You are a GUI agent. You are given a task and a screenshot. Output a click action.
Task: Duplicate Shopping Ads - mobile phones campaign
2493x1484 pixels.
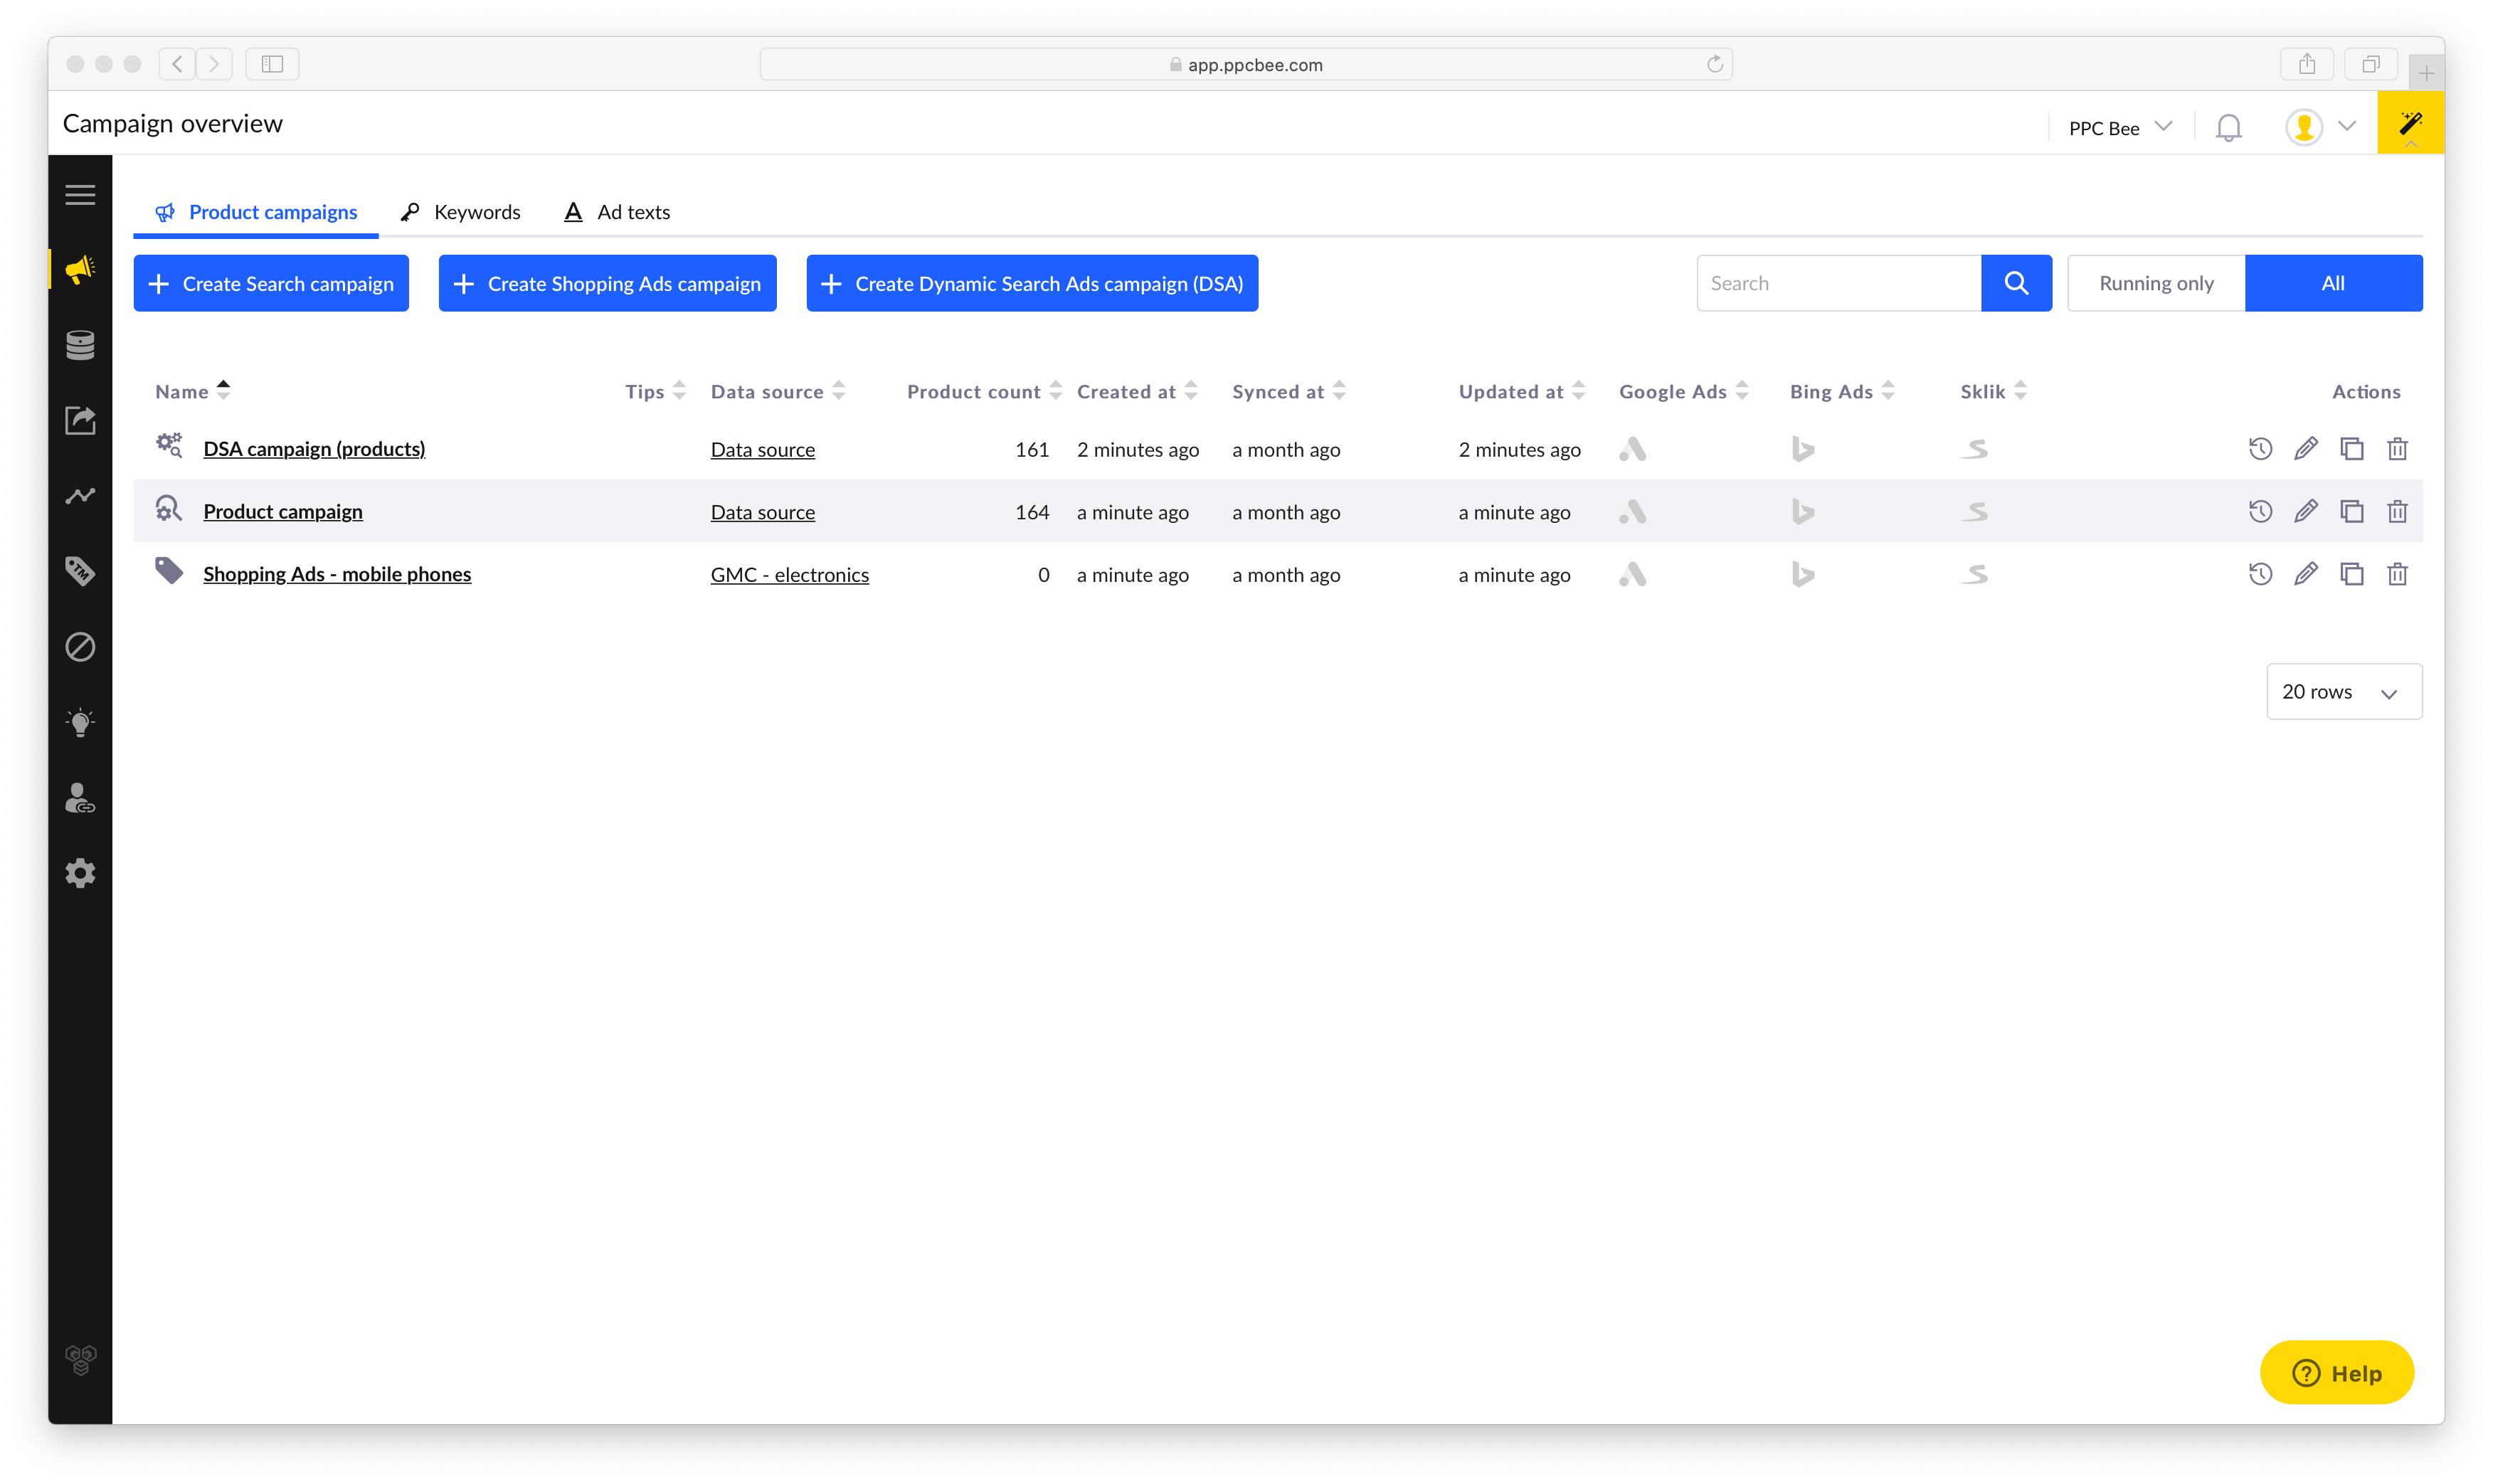(2351, 574)
